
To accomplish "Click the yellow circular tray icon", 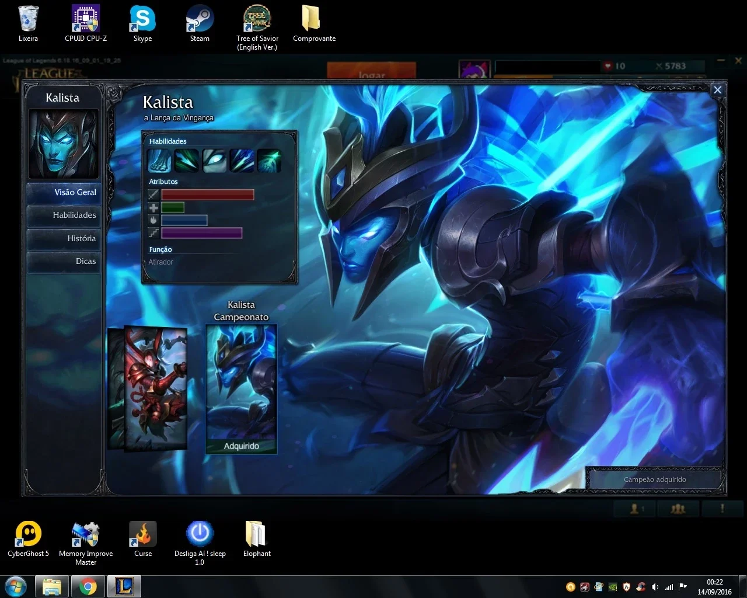I will (x=571, y=587).
